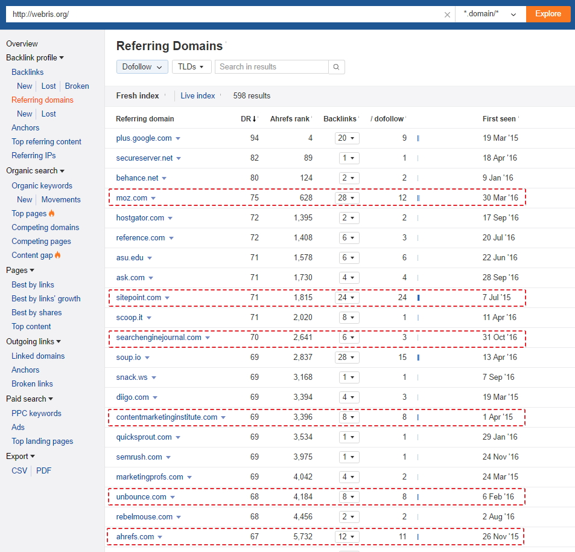The image size is (575, 552).
Task: Open the Organic keywords report
Action: click(x=42, y=185)
